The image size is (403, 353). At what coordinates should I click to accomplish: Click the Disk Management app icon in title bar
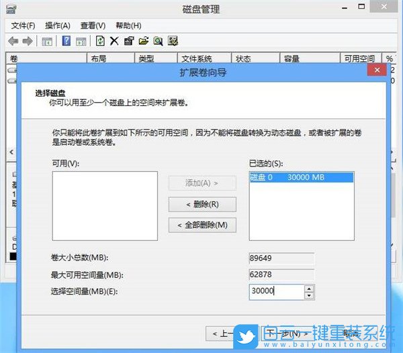pos(11,9)
